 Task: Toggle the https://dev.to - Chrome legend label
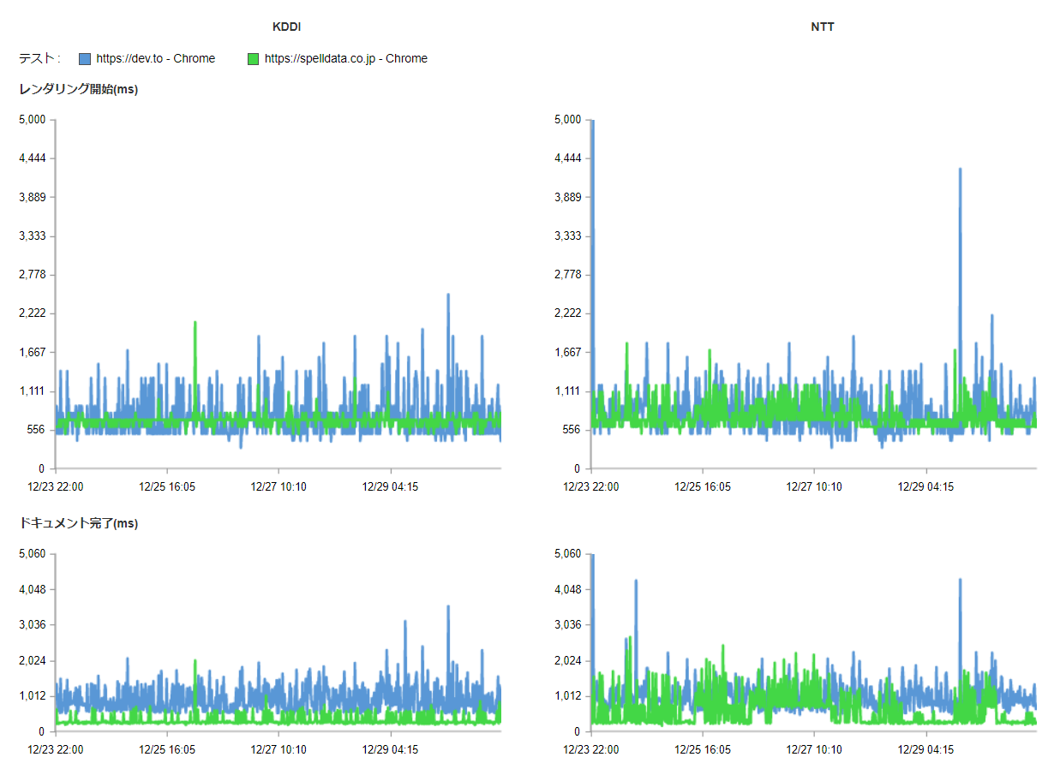pyautogui.click(x=155, y=59)
